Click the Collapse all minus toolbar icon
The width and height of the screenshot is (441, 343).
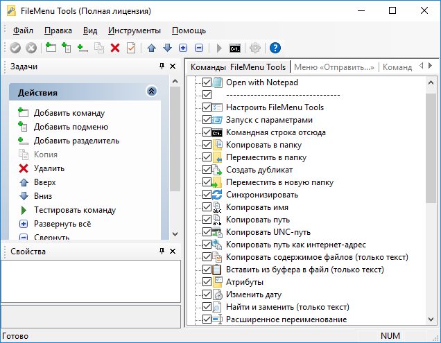pos(199,48)
